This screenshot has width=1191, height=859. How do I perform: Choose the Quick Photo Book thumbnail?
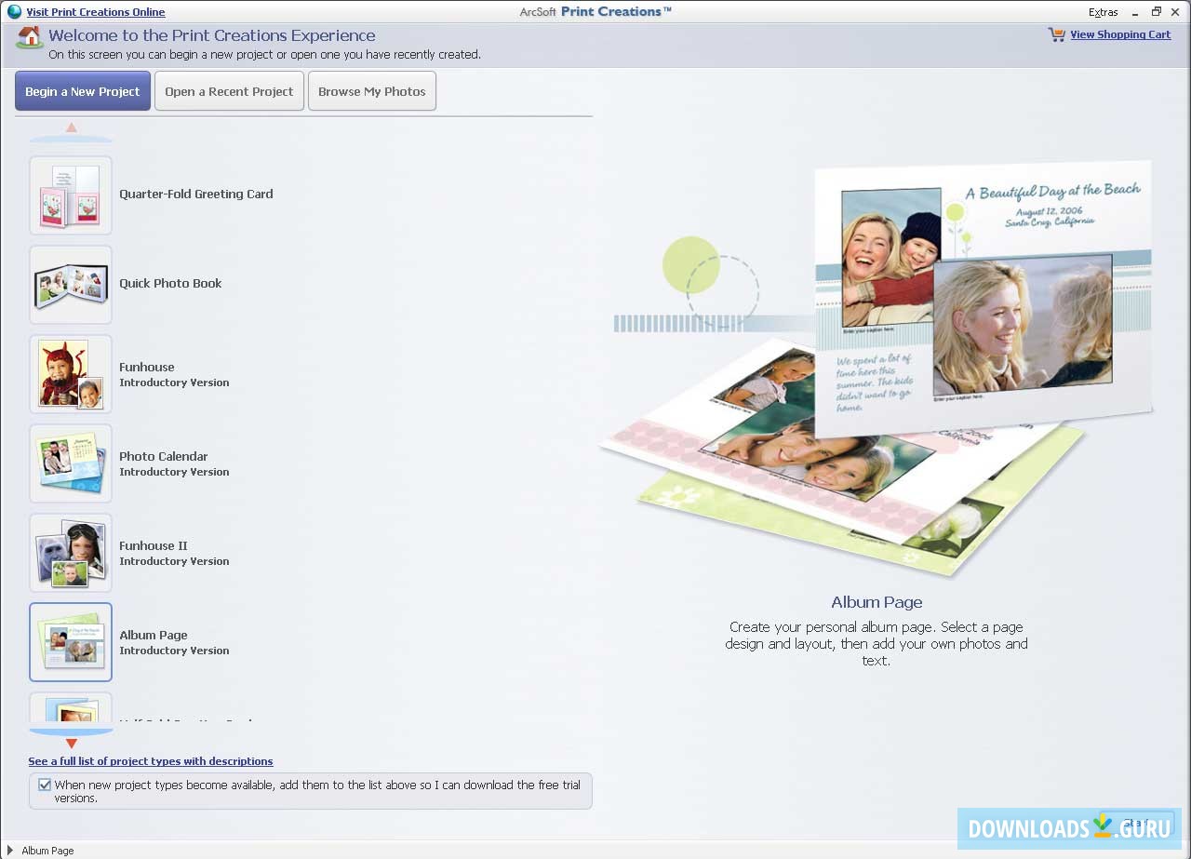pos(71,284)
